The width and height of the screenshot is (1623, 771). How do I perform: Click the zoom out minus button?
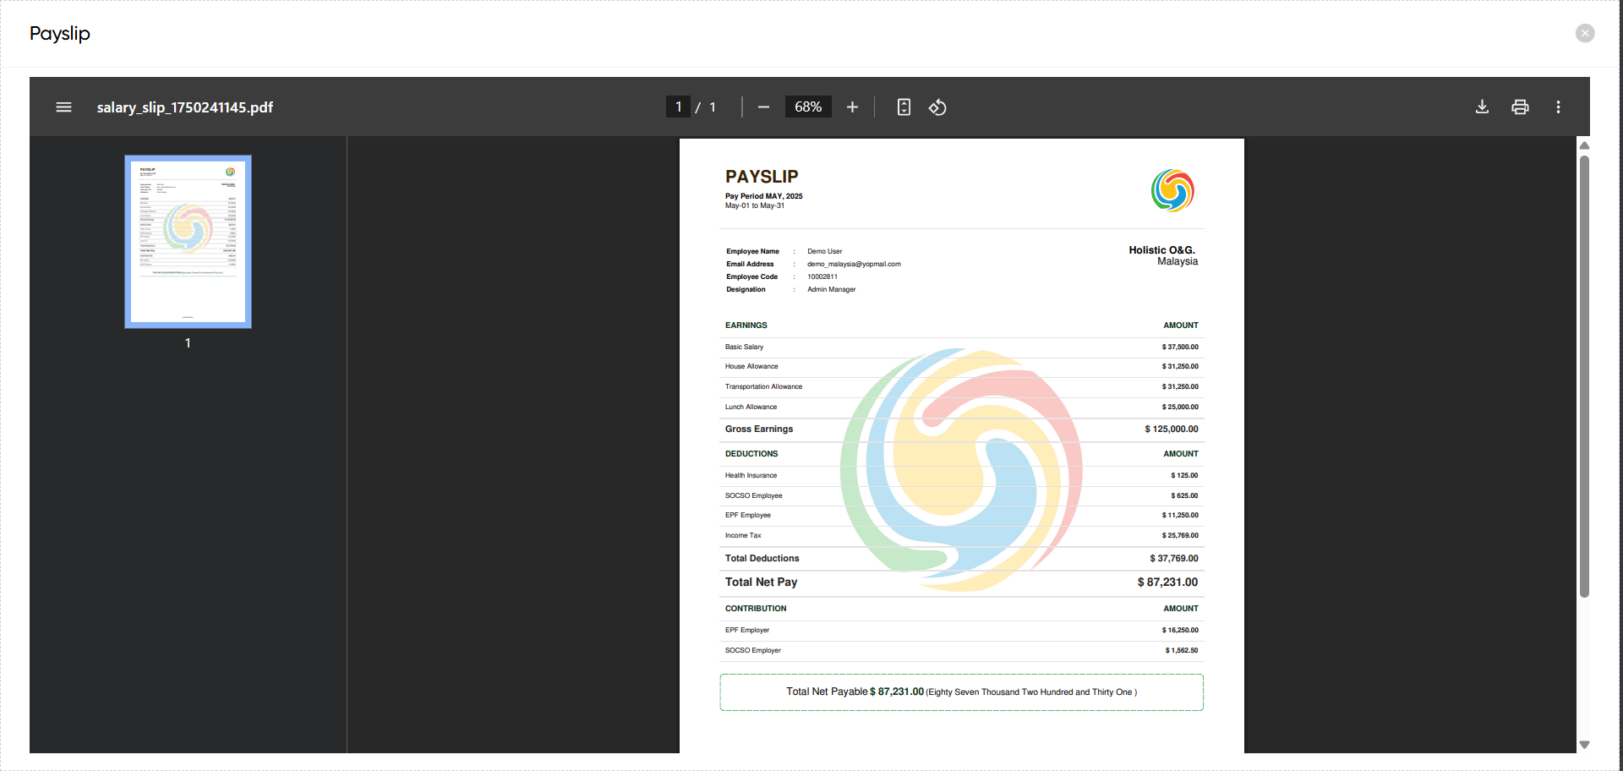[x=763, y=107]
